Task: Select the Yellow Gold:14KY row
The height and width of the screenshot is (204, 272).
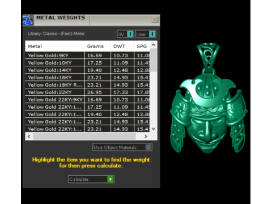Action: point(87,70)
